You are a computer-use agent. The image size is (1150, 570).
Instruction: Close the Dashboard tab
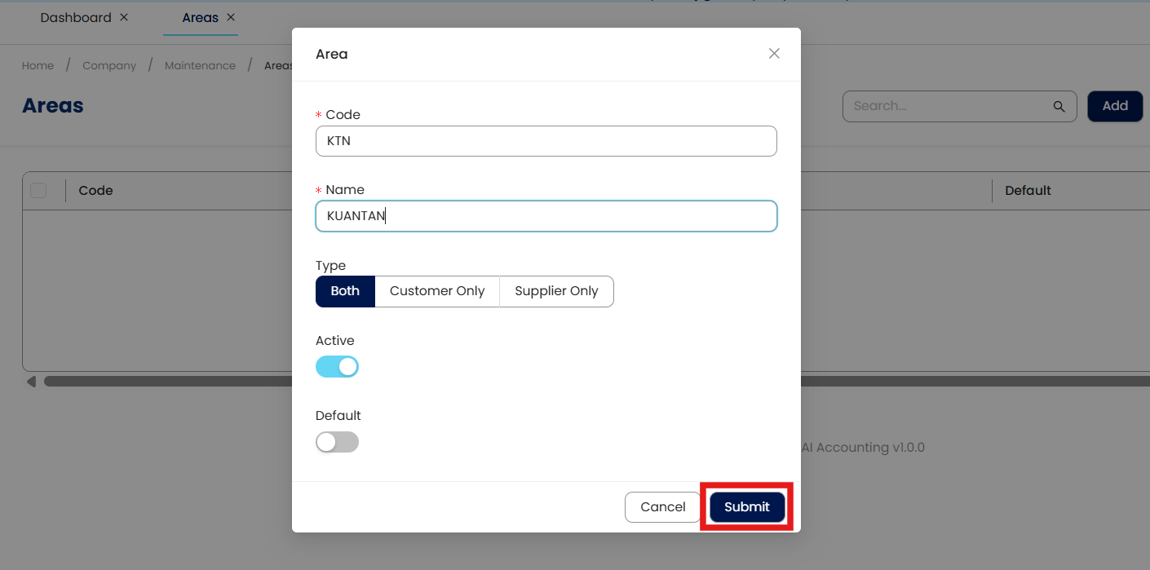pos(124,17)
